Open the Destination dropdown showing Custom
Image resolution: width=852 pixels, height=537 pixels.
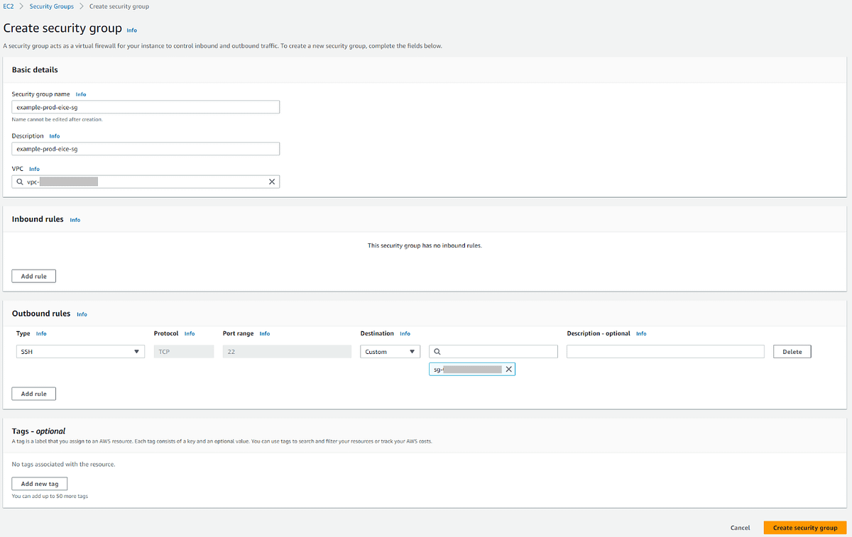point(390,351)
